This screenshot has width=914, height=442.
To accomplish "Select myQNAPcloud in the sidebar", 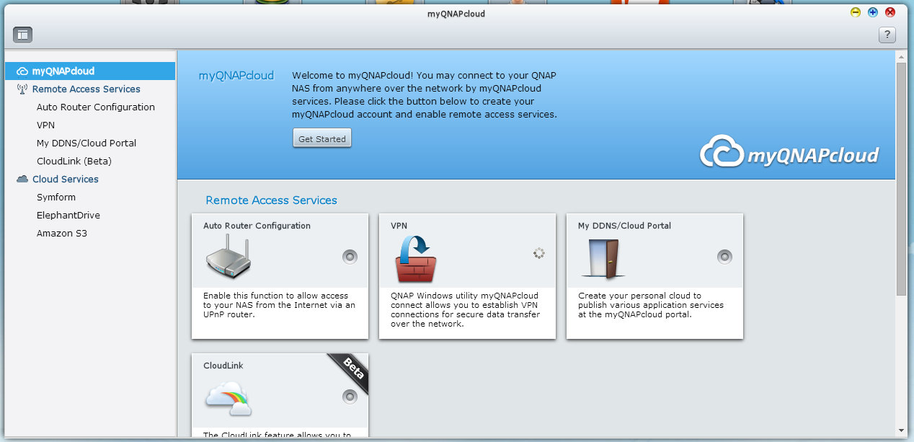I will point(90,71).
